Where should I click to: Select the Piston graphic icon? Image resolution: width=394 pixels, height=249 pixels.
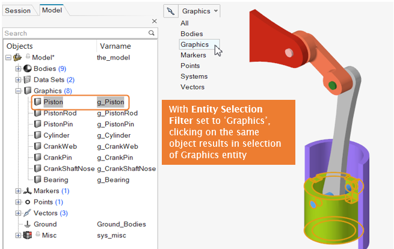[x=38, y=102]
